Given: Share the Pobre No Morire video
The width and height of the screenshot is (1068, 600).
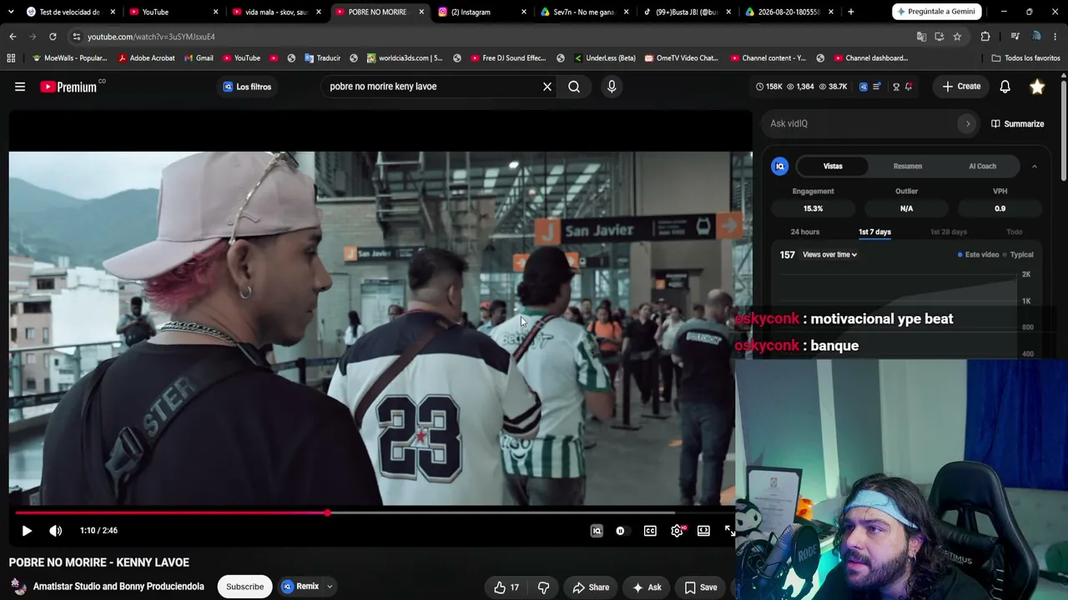Looking at the screenshot, I should pyautogui.click(x=591, y=587).
